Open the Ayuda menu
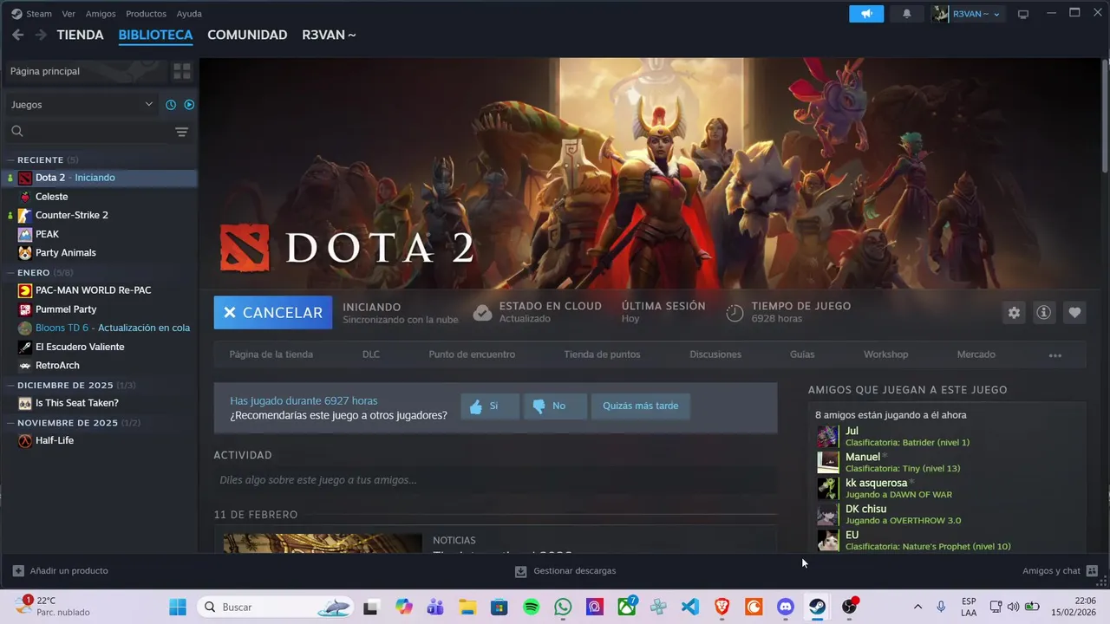This screenshot has width=1110, height=624. [x=189, y=14]
